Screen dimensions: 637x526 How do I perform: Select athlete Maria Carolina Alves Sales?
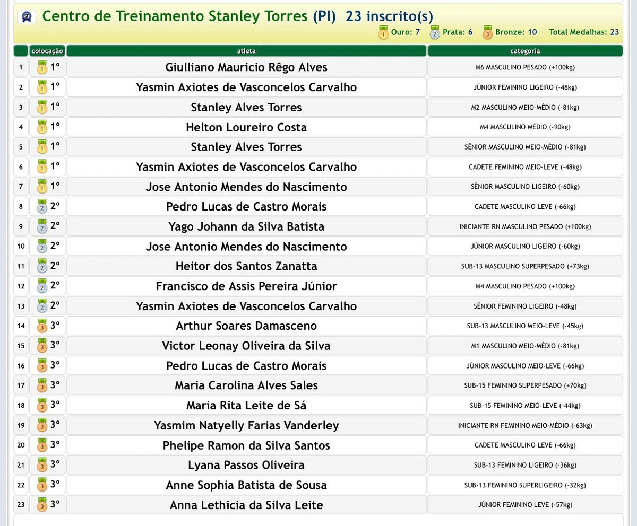246,385
